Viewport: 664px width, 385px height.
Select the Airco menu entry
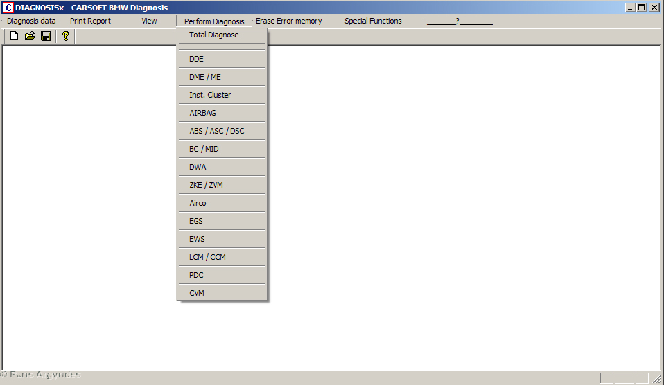coord(222,203)
